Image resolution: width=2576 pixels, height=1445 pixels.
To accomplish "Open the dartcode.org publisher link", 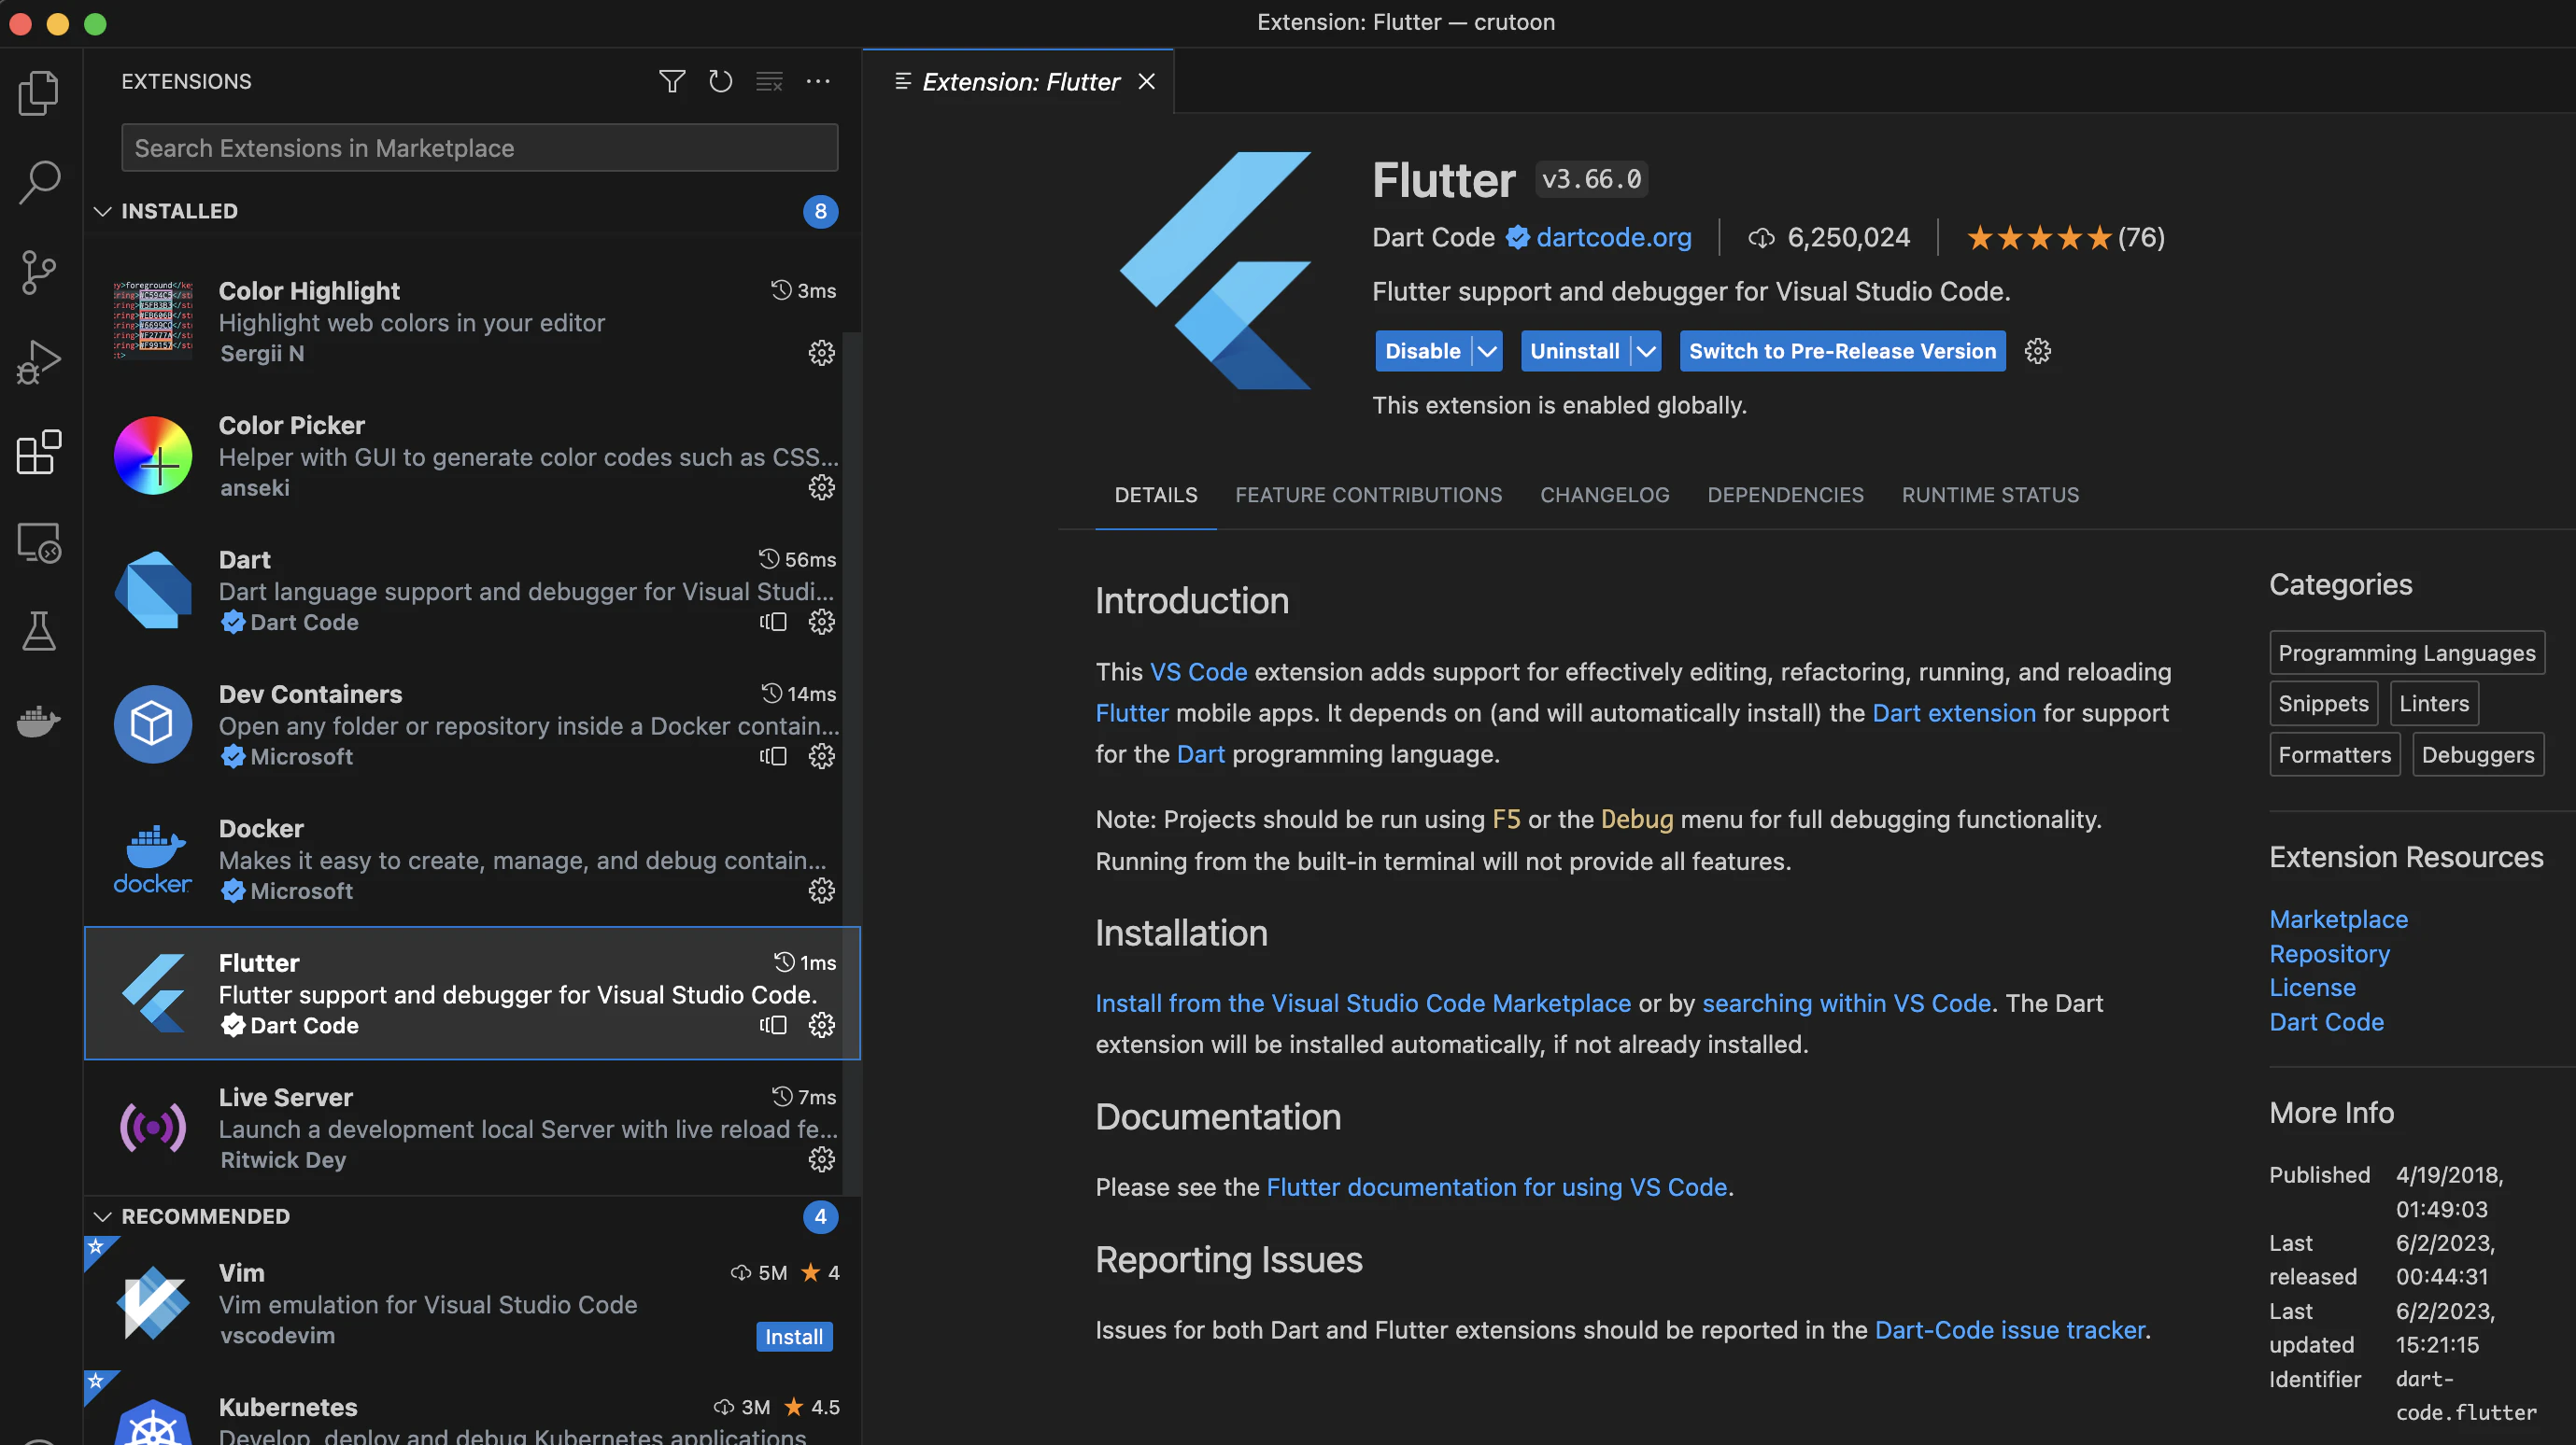I will (1613, 237).
